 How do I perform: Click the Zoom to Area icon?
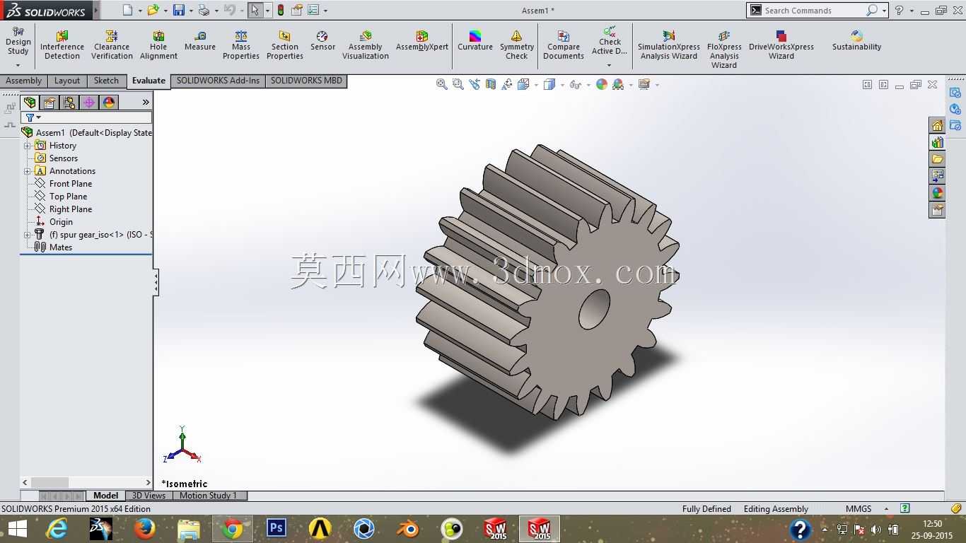[458, 84]
